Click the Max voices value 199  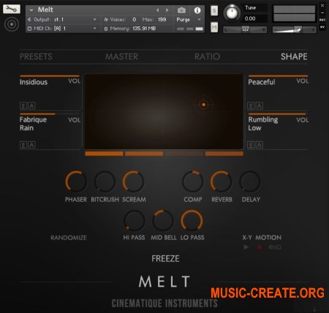162,20
